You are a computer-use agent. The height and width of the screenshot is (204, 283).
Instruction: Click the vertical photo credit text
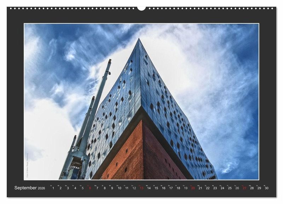click(27, 165)
